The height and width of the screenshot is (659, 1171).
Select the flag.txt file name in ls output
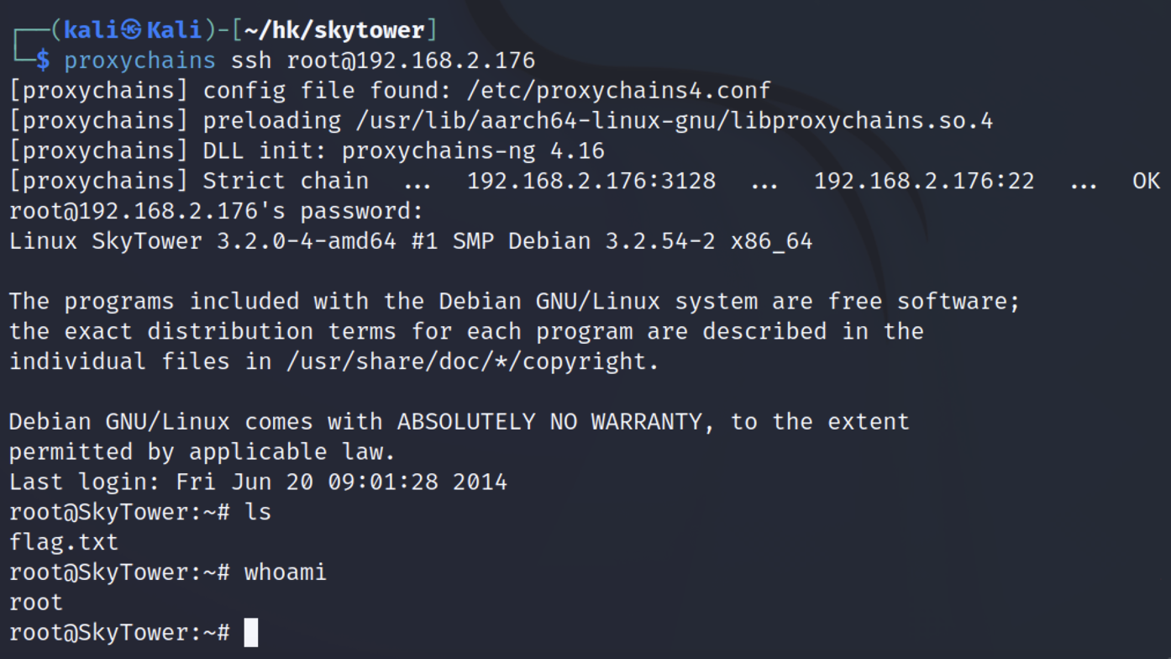[64, 542]
